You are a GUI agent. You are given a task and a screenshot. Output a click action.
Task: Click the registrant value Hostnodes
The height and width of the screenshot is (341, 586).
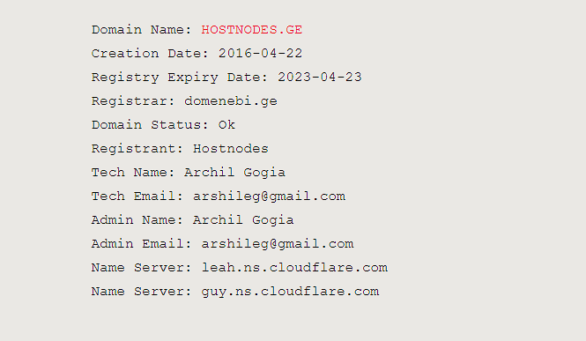point(231,149)
